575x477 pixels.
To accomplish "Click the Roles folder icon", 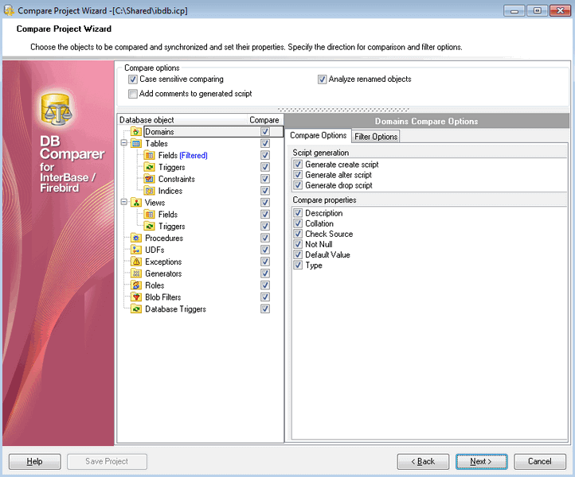I will (136, 285).
